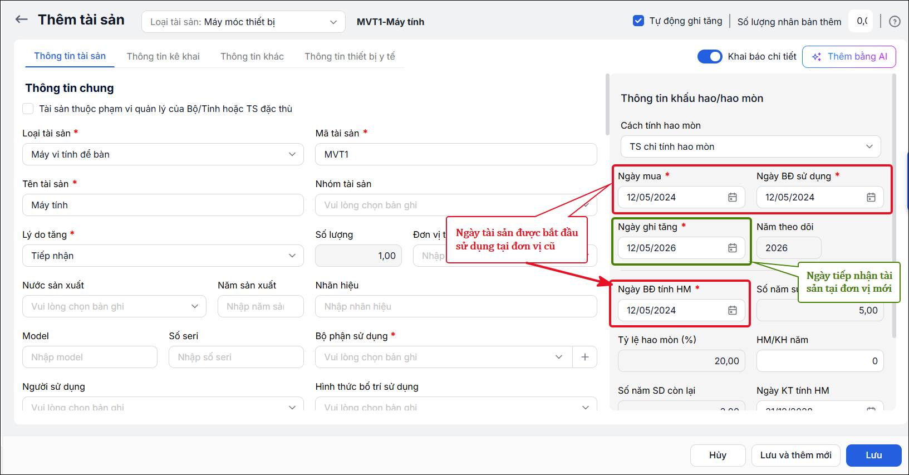Click vertical scrollbar of main form
This screenshot has width=909, height=475.
(x=607, y=104)
